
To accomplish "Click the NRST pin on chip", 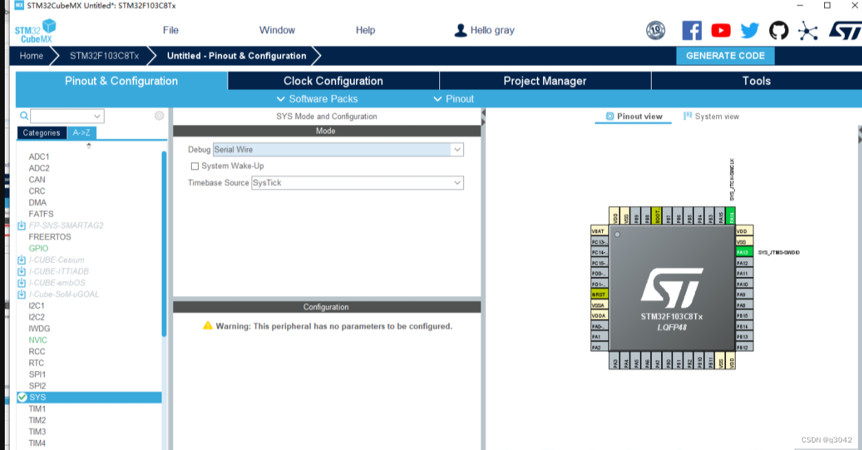I will click(599, 294).
